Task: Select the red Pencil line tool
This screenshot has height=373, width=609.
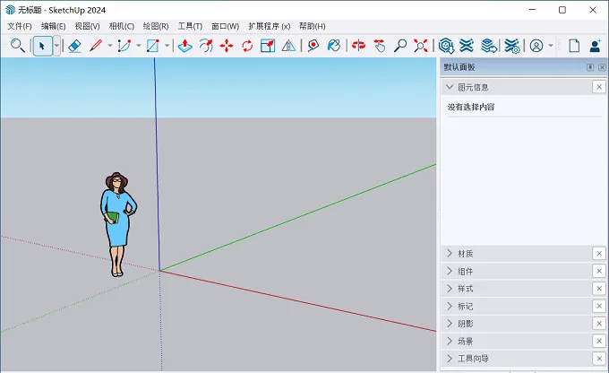Action: [96, 46]
